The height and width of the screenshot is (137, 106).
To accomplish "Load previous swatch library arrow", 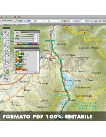I will click(x=20, y=72).
